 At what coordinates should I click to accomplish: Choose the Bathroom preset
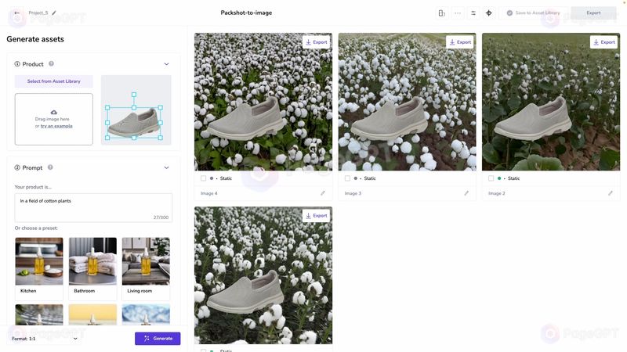[92, 268]
